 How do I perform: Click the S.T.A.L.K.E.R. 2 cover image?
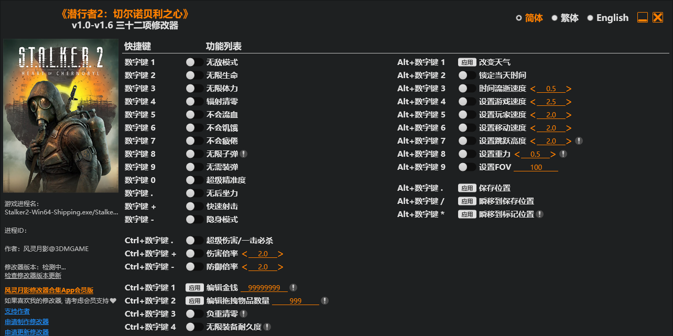pyautogui.click(x=61, y=116)
